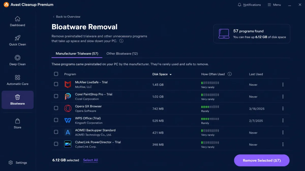Click the Program column header
The width and height of the screenshot is (305, 171).
[70, 74]
